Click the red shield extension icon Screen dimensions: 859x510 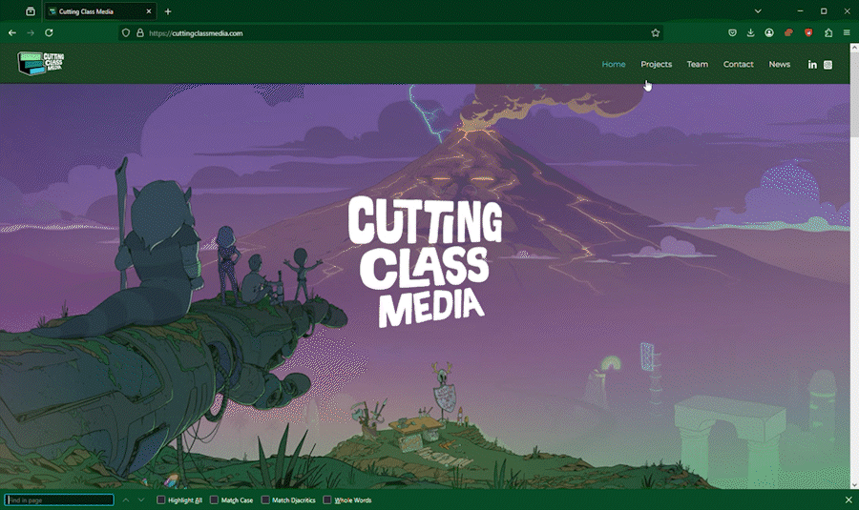click(808, 32)
